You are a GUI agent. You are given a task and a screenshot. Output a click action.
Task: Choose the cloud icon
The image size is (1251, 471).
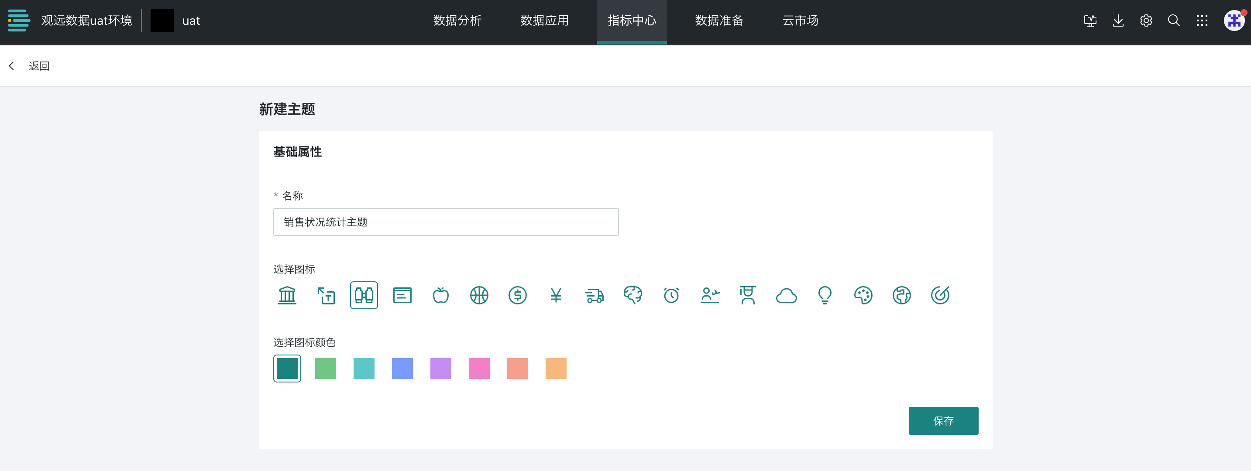tap(786, 295)
